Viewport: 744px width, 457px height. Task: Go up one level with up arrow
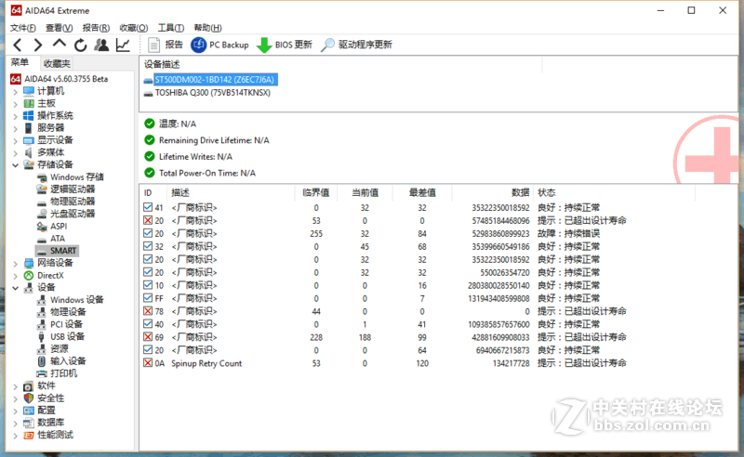60,44
